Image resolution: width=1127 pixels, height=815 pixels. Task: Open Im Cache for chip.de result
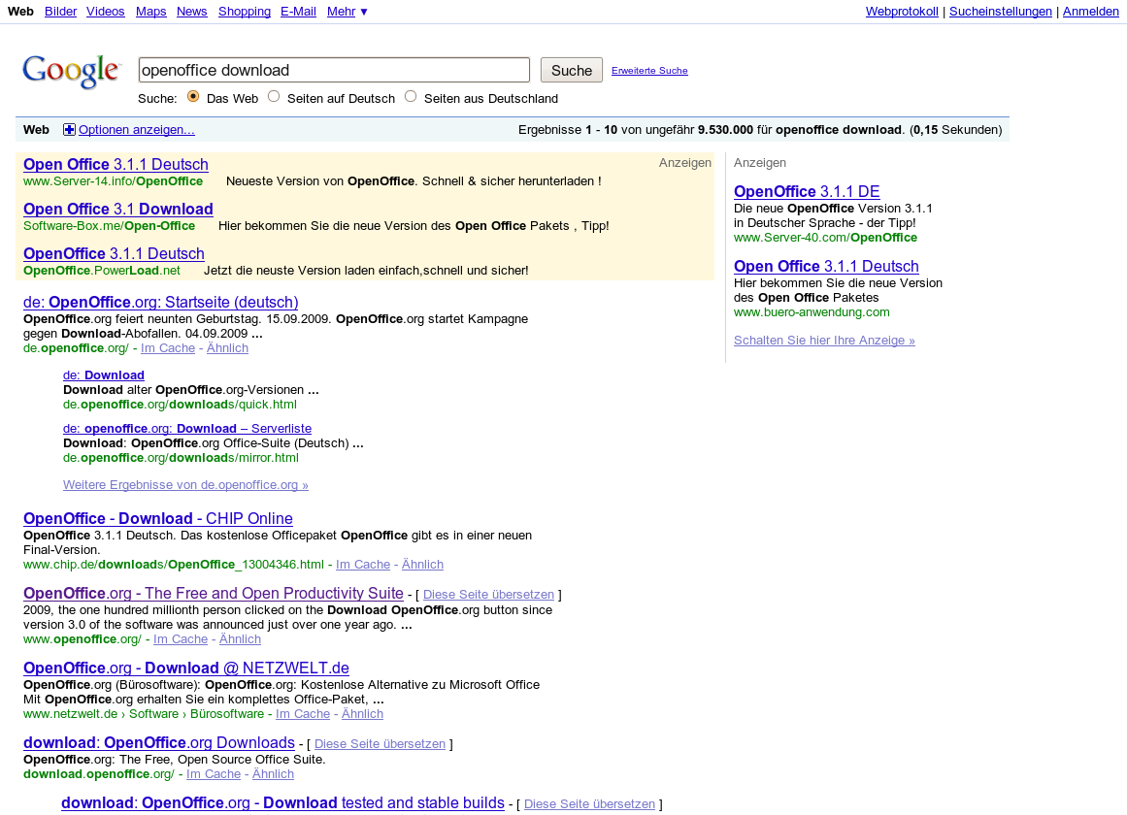[x=363, y=564]
